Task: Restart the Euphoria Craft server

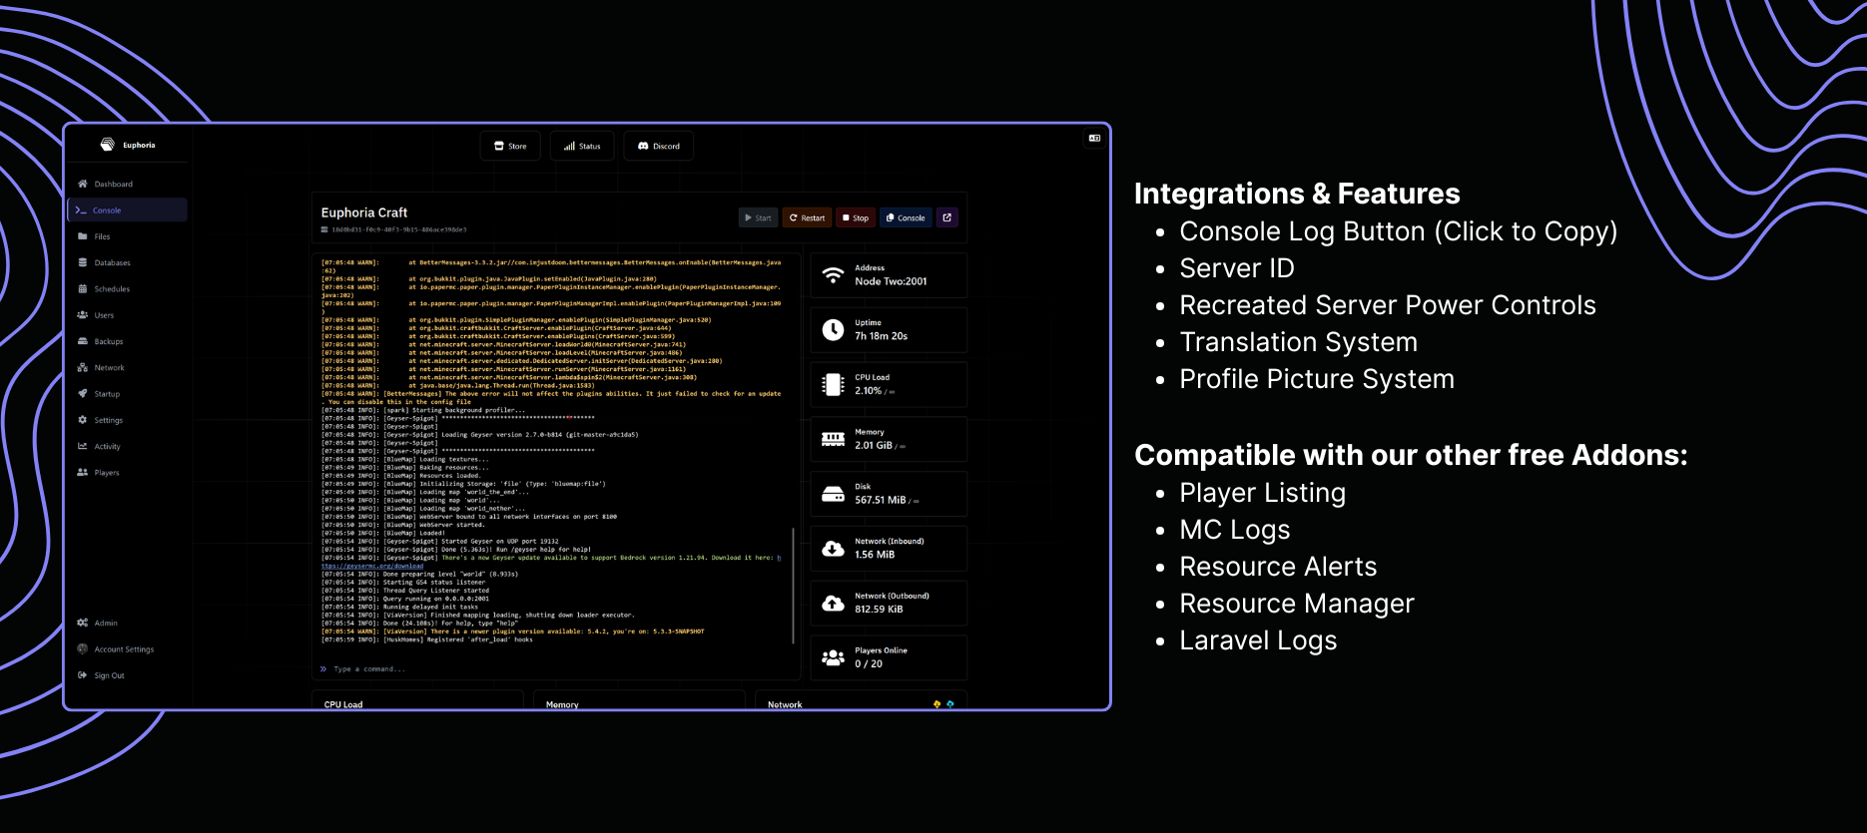Action: (807, 217)
